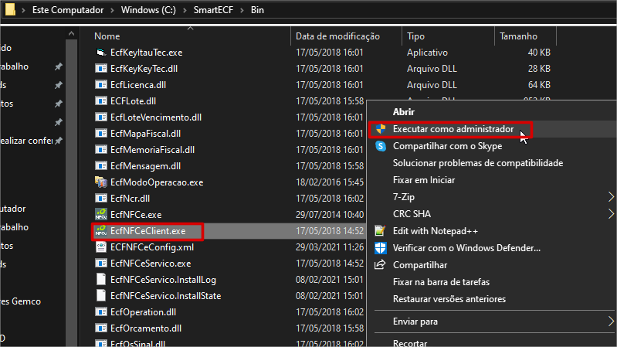
Task: Click the EcfOperation.dll file icon
Action: pos(100,312)
